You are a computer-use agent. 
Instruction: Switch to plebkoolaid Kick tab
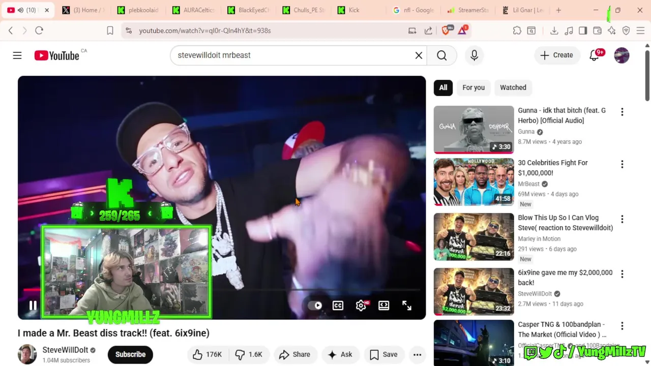coord(138,10)
